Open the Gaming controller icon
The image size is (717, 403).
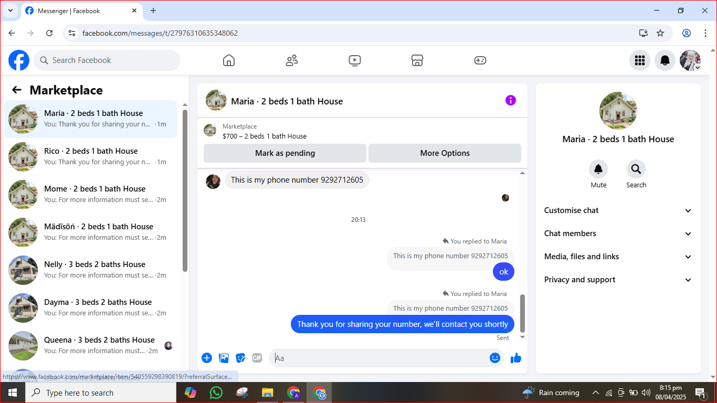pos(480,60)
